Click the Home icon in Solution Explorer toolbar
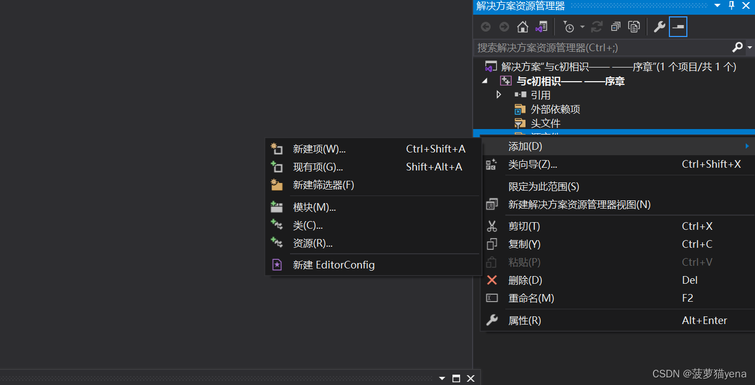The image size is (755, 385). [523, 27]
